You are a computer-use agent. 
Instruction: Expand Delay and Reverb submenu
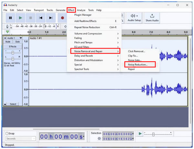pyautogui.click(x=94, y=56)
